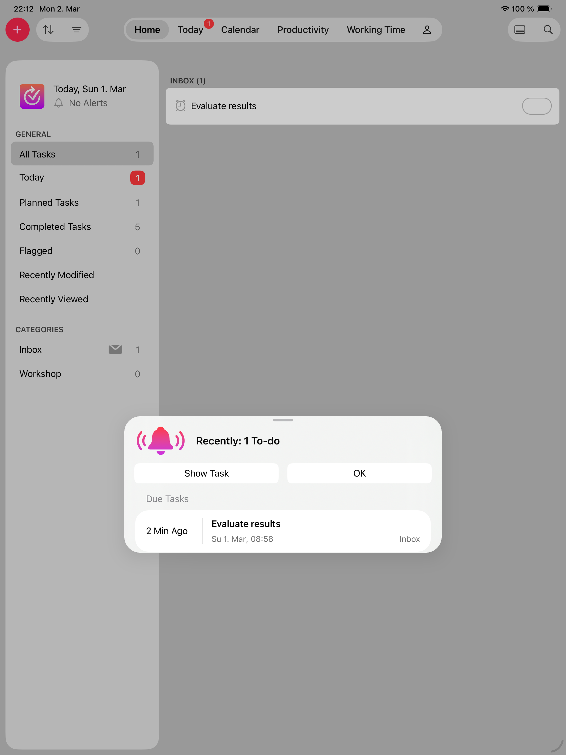Click the Inbox envelope icon

115,349
